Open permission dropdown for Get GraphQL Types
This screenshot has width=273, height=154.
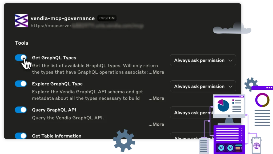tap(203, 61)
